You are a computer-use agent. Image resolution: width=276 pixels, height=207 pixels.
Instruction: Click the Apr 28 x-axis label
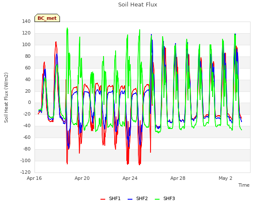pos(178,178)
